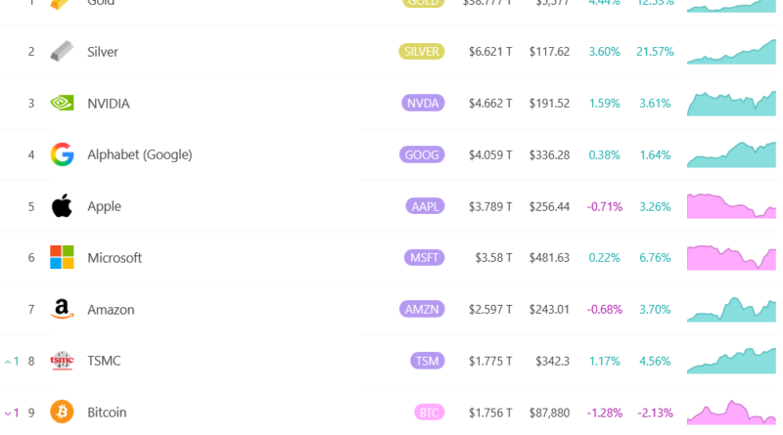Image resolution: width=783 pixels, height=435 pixels.
Task: Open the Alphabet (Google) company link
Action: (x=139, y=154)
